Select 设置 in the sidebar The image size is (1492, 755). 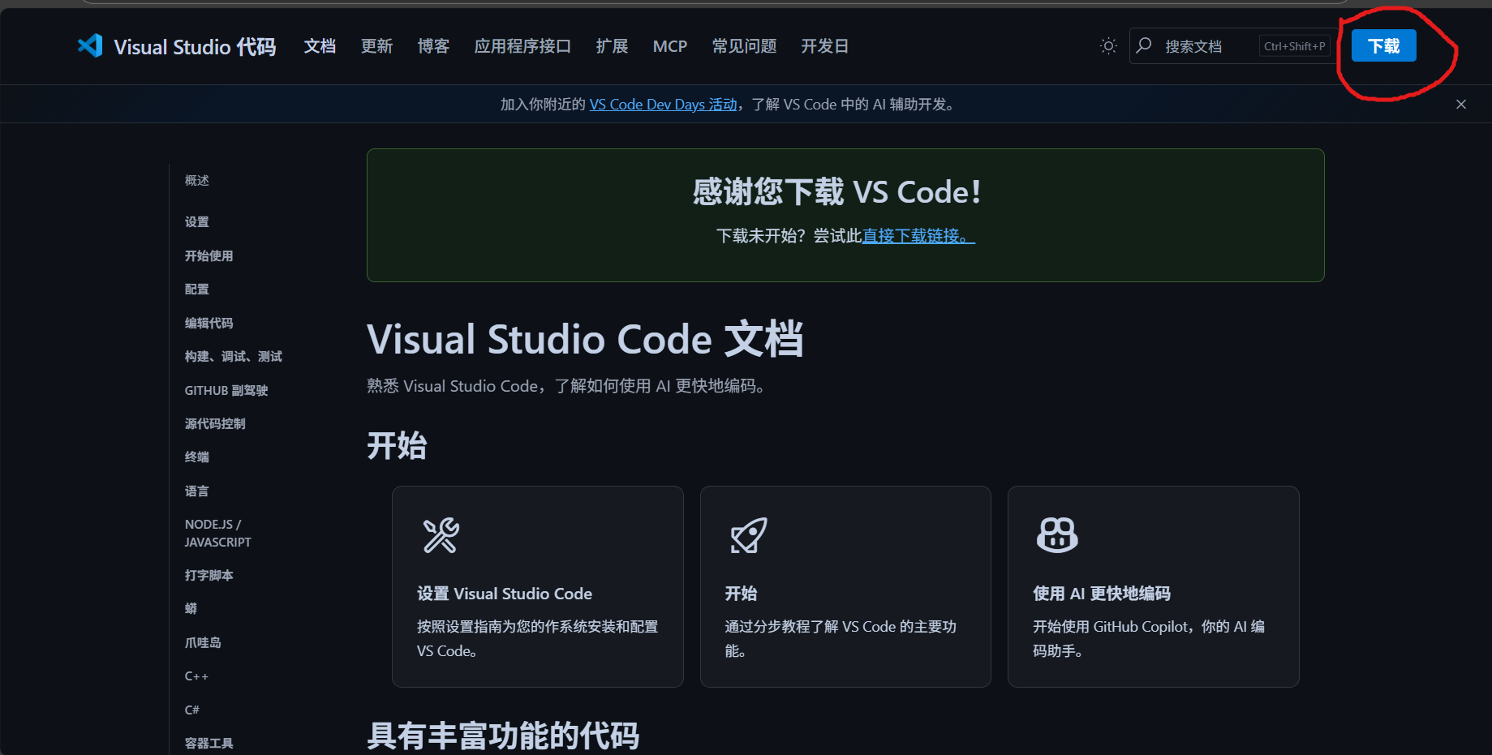[x=197, y=221]
